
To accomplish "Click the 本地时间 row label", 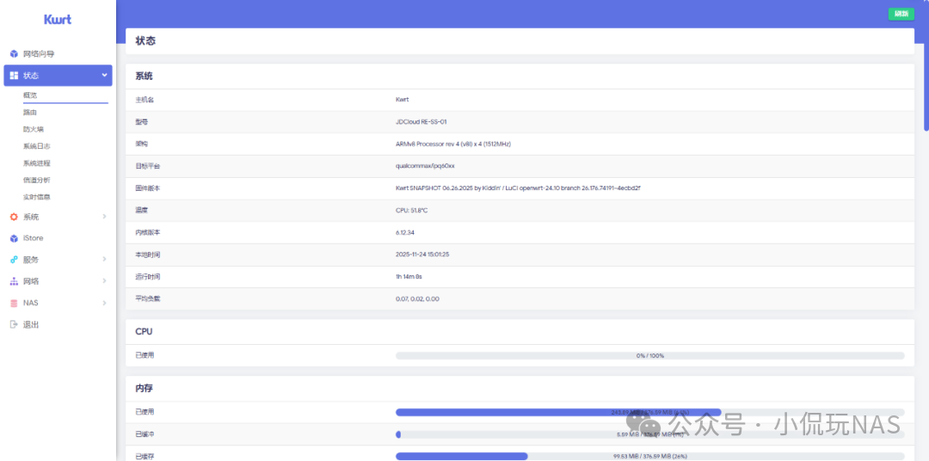I will 148,255.
